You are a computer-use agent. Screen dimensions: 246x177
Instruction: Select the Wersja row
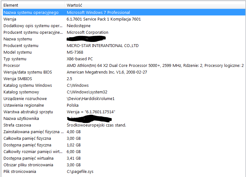pyautogui.click(x=10, y=19)
